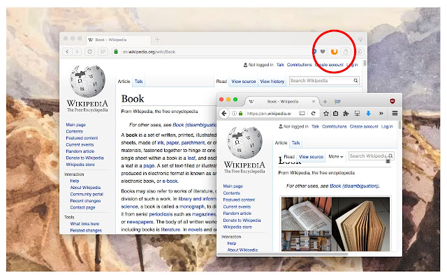This screenshot has width=447, height=279.
Task: Open the Firefox hamburger menu
Action: (x=395, y=113)
